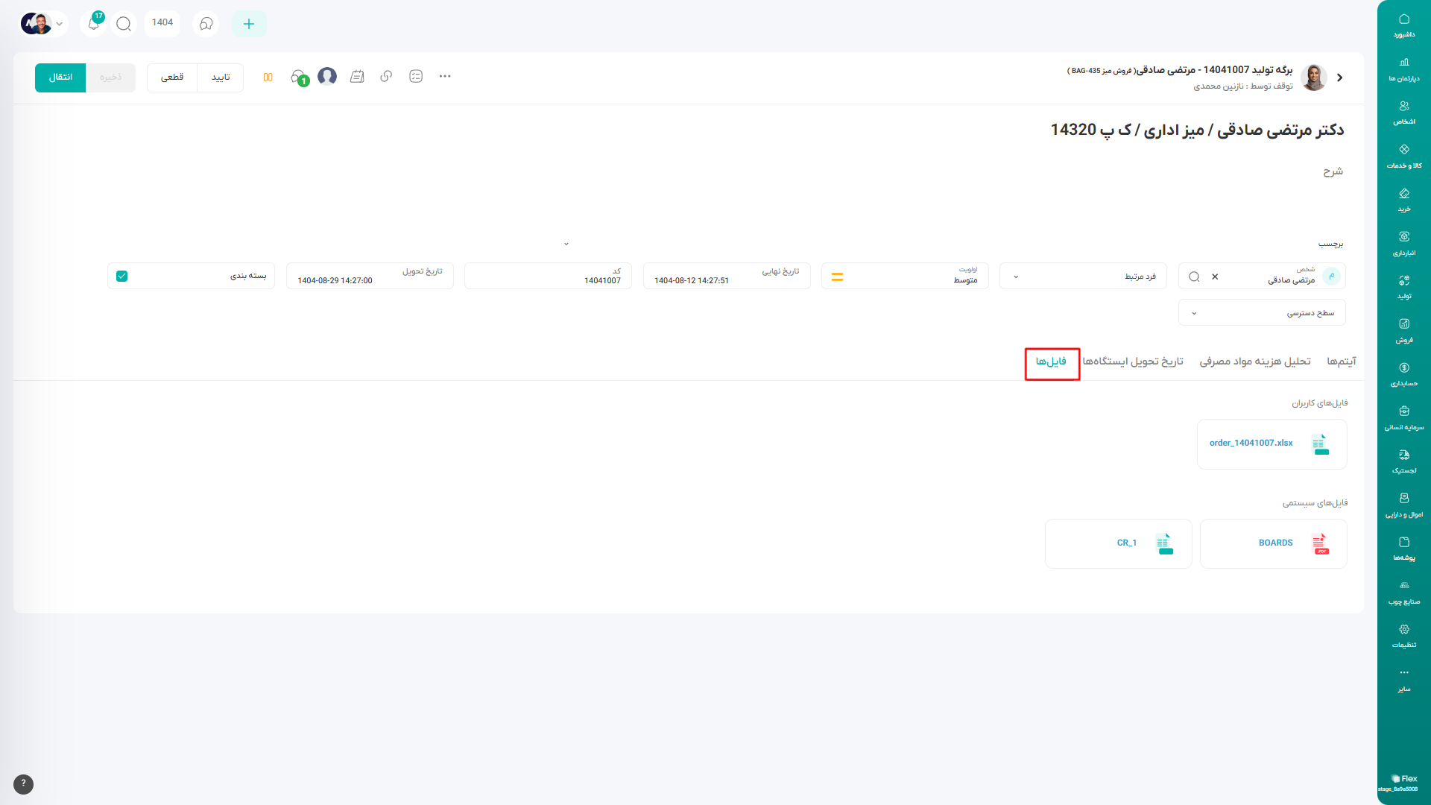Click the قطعی button
Screen dimensions: 1431x805
(x=172, y=78)
